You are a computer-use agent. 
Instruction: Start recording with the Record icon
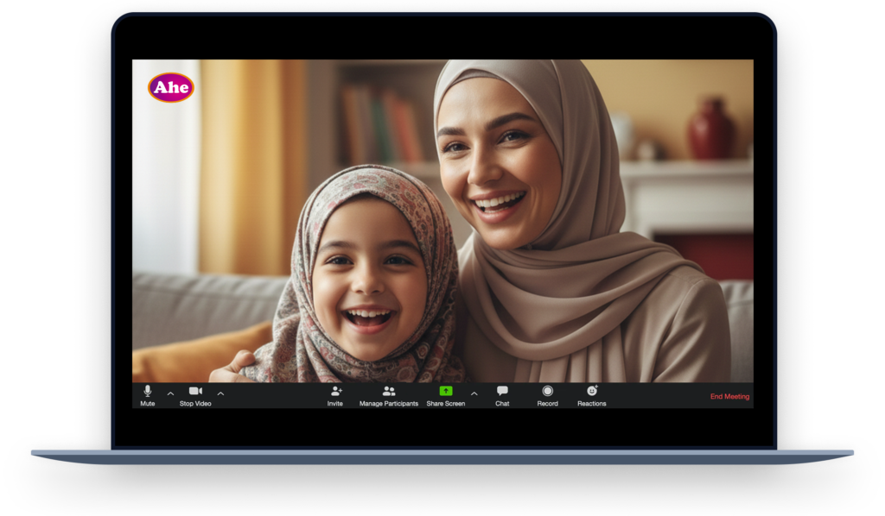pos(547,391)
